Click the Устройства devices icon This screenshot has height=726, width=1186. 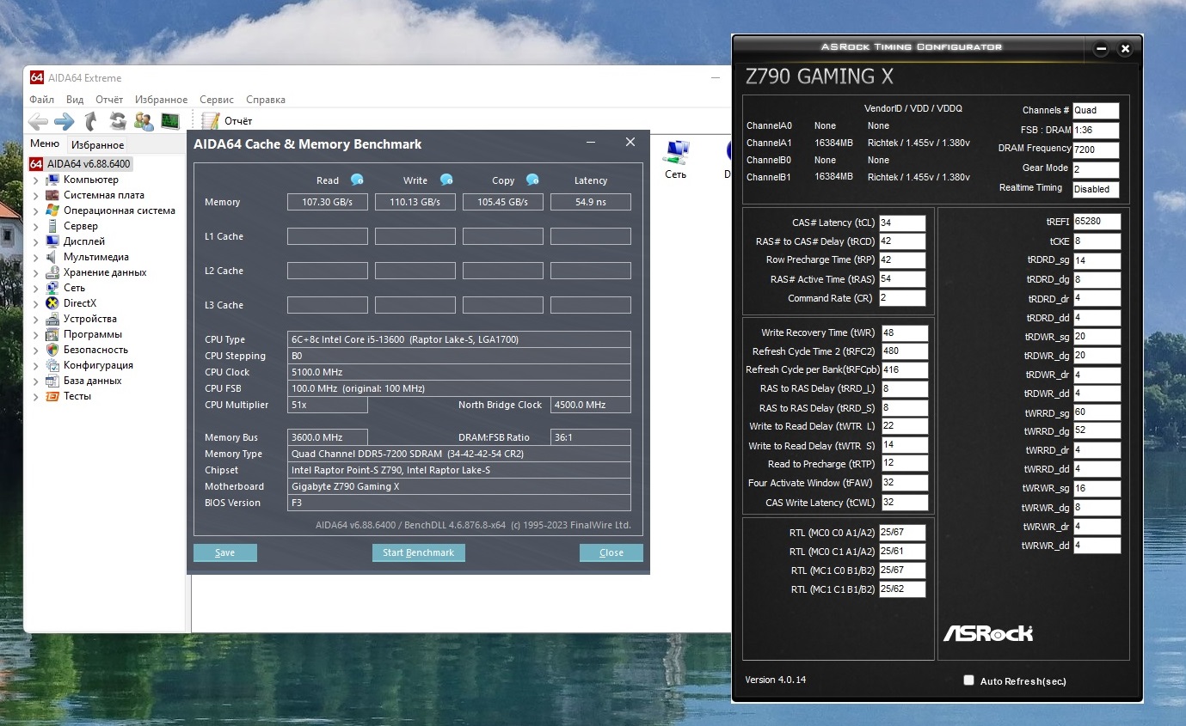tap(52, 319)
